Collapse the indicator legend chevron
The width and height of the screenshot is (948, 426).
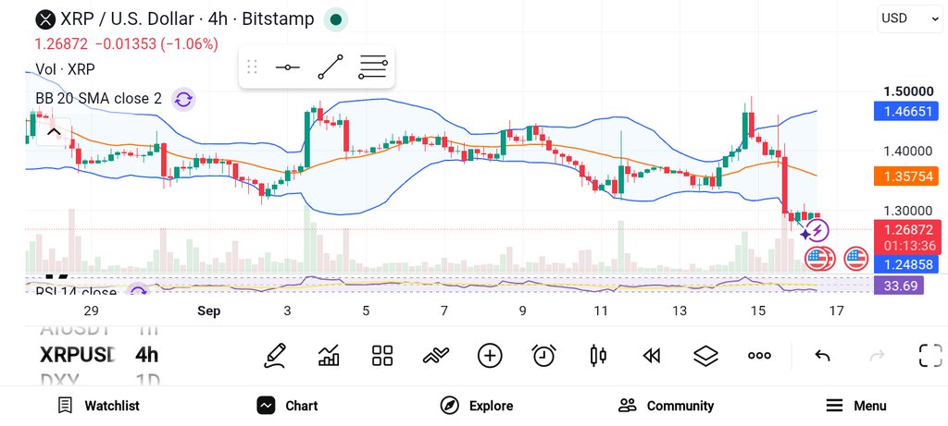(53, 132)
